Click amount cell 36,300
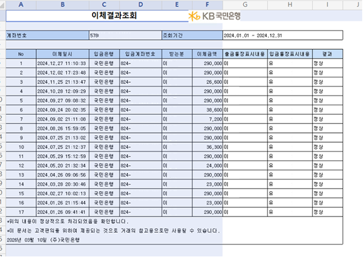 (x=207, y=147)
